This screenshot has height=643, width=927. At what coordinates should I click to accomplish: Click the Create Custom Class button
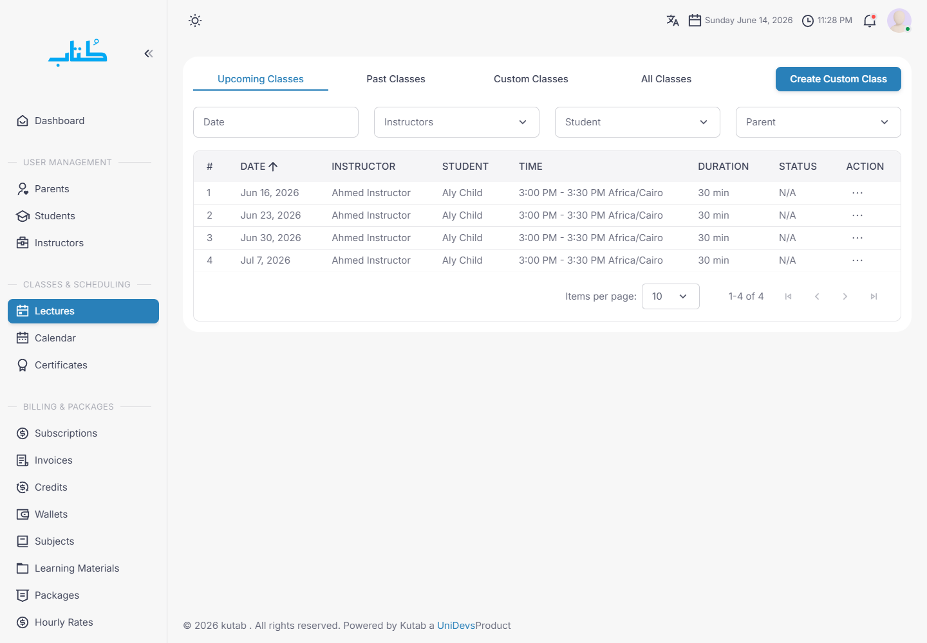coord(838,79)
